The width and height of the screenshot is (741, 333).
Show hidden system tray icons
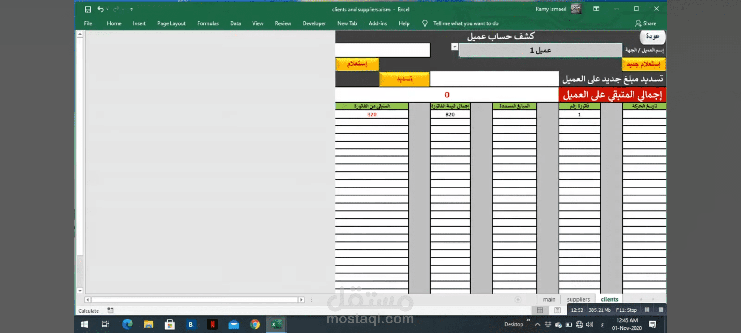[x=538, y=324]
